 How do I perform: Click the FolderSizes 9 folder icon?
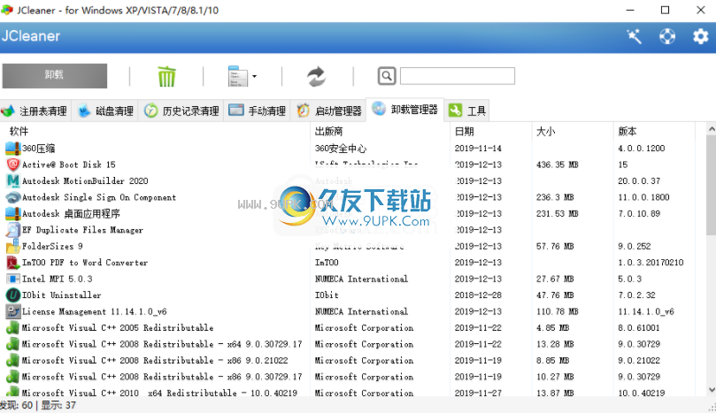point(12,247)
